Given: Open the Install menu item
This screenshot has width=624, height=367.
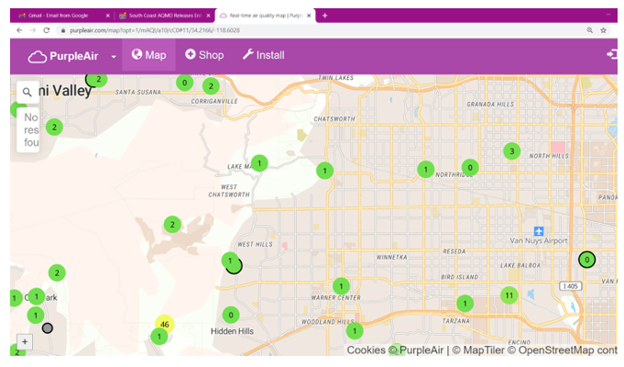Looking at the screenshot, I should tap(263, 55).
